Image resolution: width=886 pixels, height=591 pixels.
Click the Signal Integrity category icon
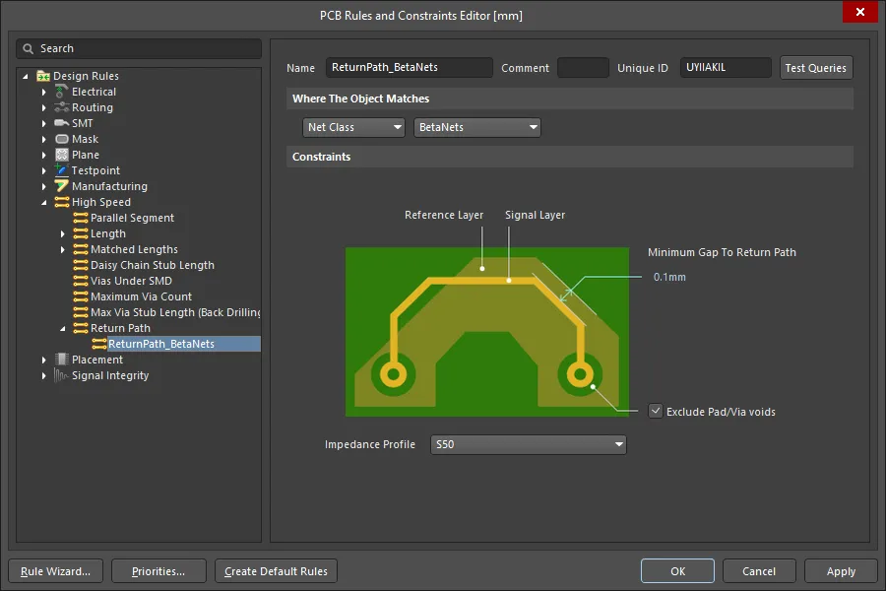[x=62, y=375]
